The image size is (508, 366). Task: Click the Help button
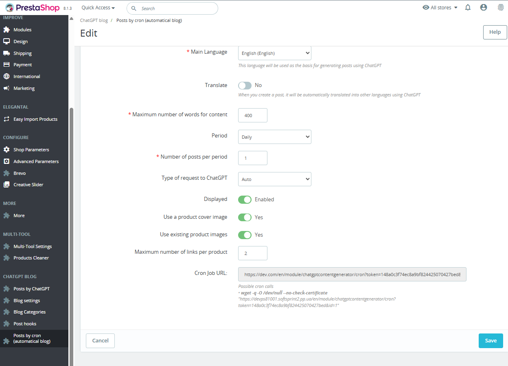coord(495,32)
